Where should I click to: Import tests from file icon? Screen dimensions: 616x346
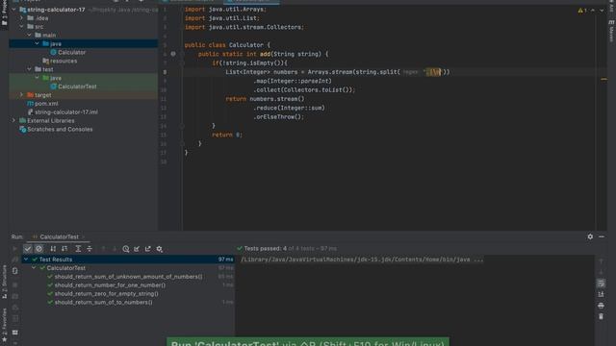(137, 249)
